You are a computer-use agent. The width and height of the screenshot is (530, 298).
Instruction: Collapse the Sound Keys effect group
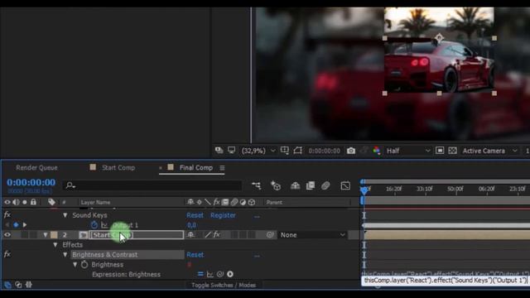65,215
